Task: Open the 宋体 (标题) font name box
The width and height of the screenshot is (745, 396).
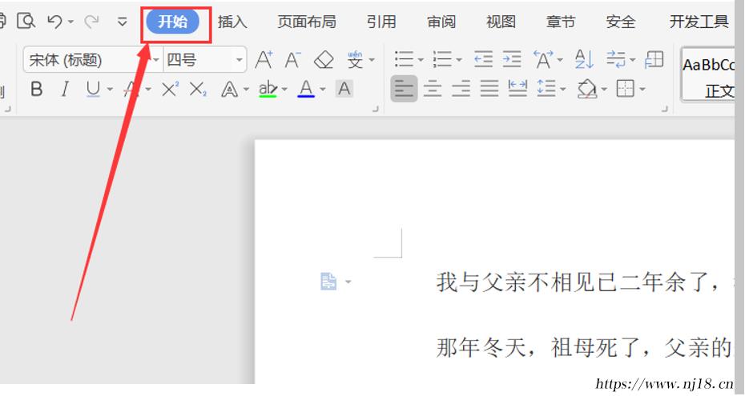Action: coord(93,60)
